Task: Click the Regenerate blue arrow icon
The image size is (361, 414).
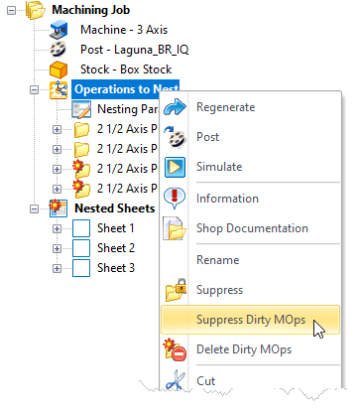Action: pyautogui.click(x=175, y=107)
